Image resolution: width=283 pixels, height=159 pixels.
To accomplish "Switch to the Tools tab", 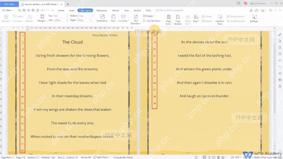I will point(148,11).
